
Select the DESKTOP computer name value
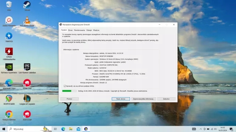tap(106, 56)
